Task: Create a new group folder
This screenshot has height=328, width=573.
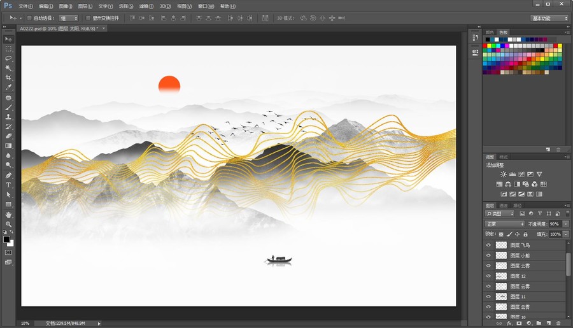Action: pos(539,324)
